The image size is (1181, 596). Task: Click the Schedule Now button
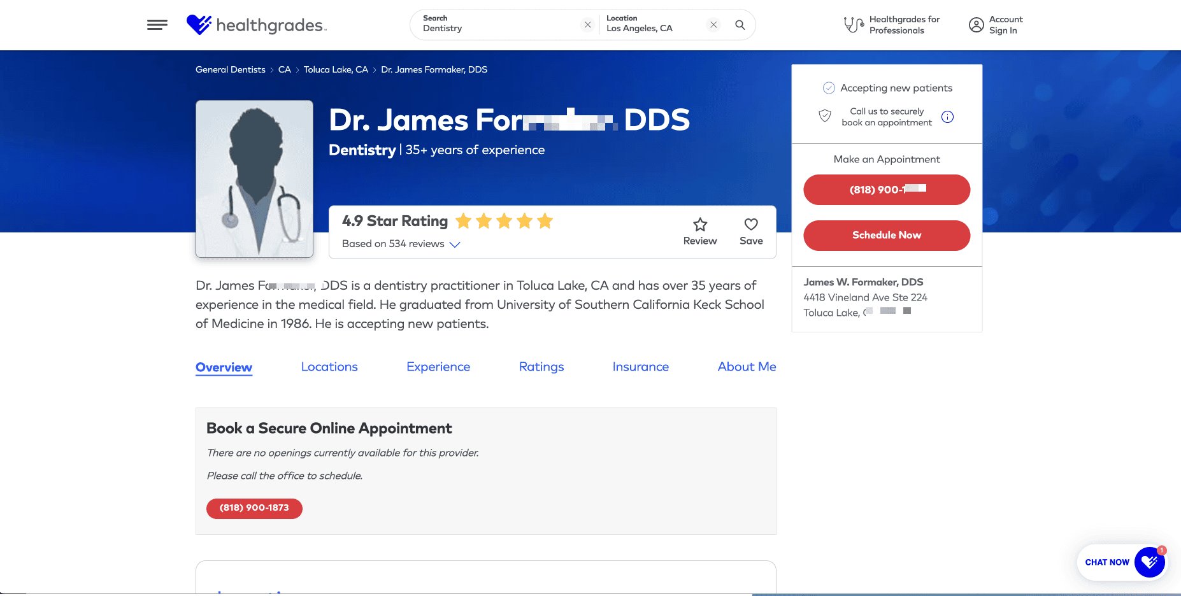(887, 236)
